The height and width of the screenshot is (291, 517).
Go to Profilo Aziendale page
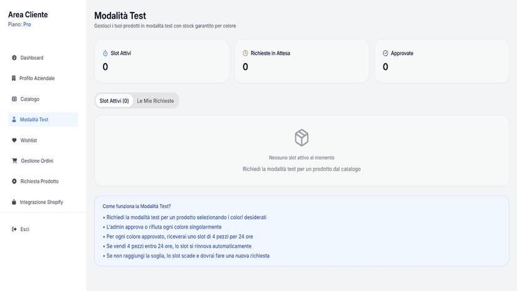point(43,78)
